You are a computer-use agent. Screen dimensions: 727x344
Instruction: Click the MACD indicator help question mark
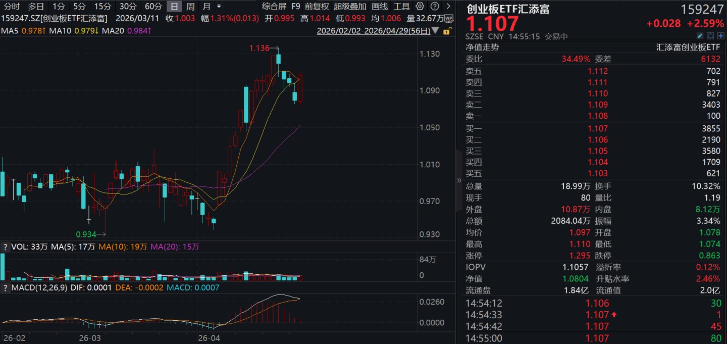(6, 287)
